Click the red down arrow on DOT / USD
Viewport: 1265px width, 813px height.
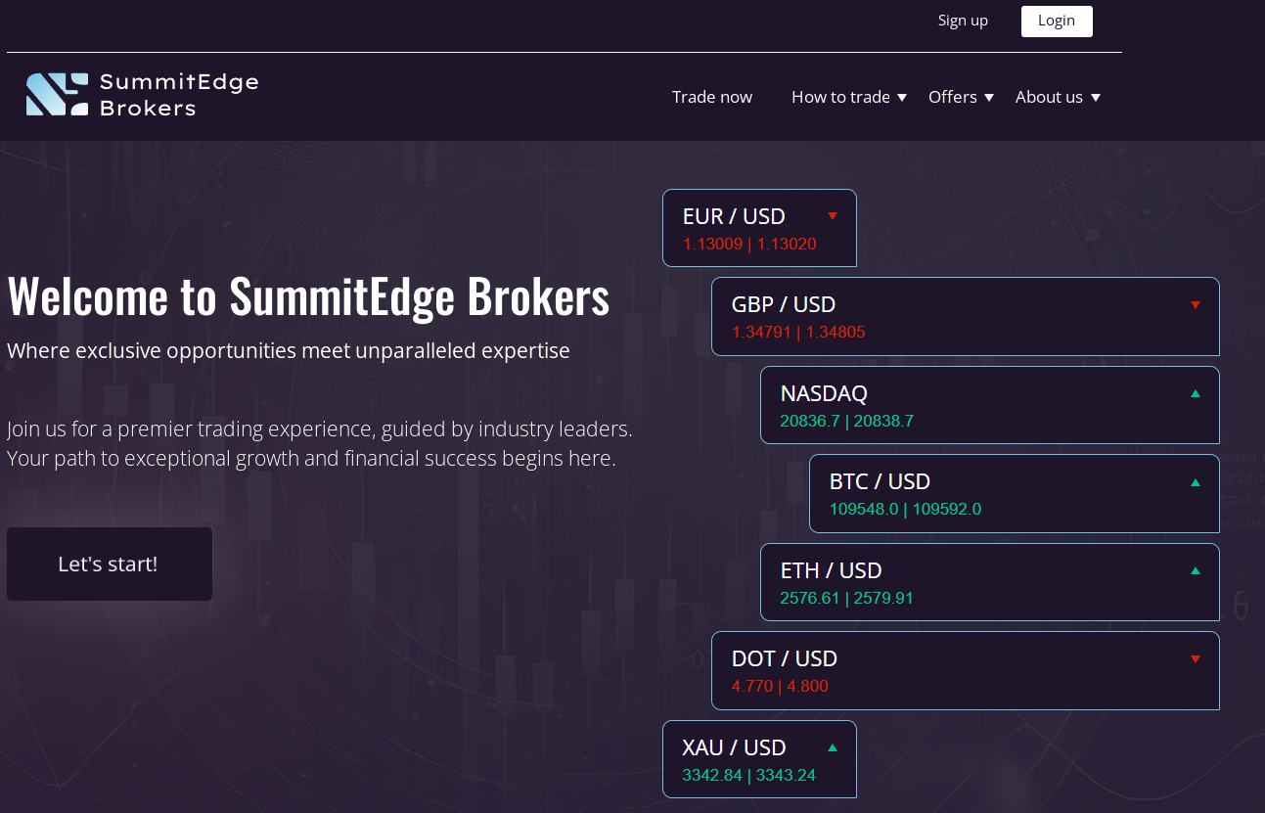tap(1195, 659)
